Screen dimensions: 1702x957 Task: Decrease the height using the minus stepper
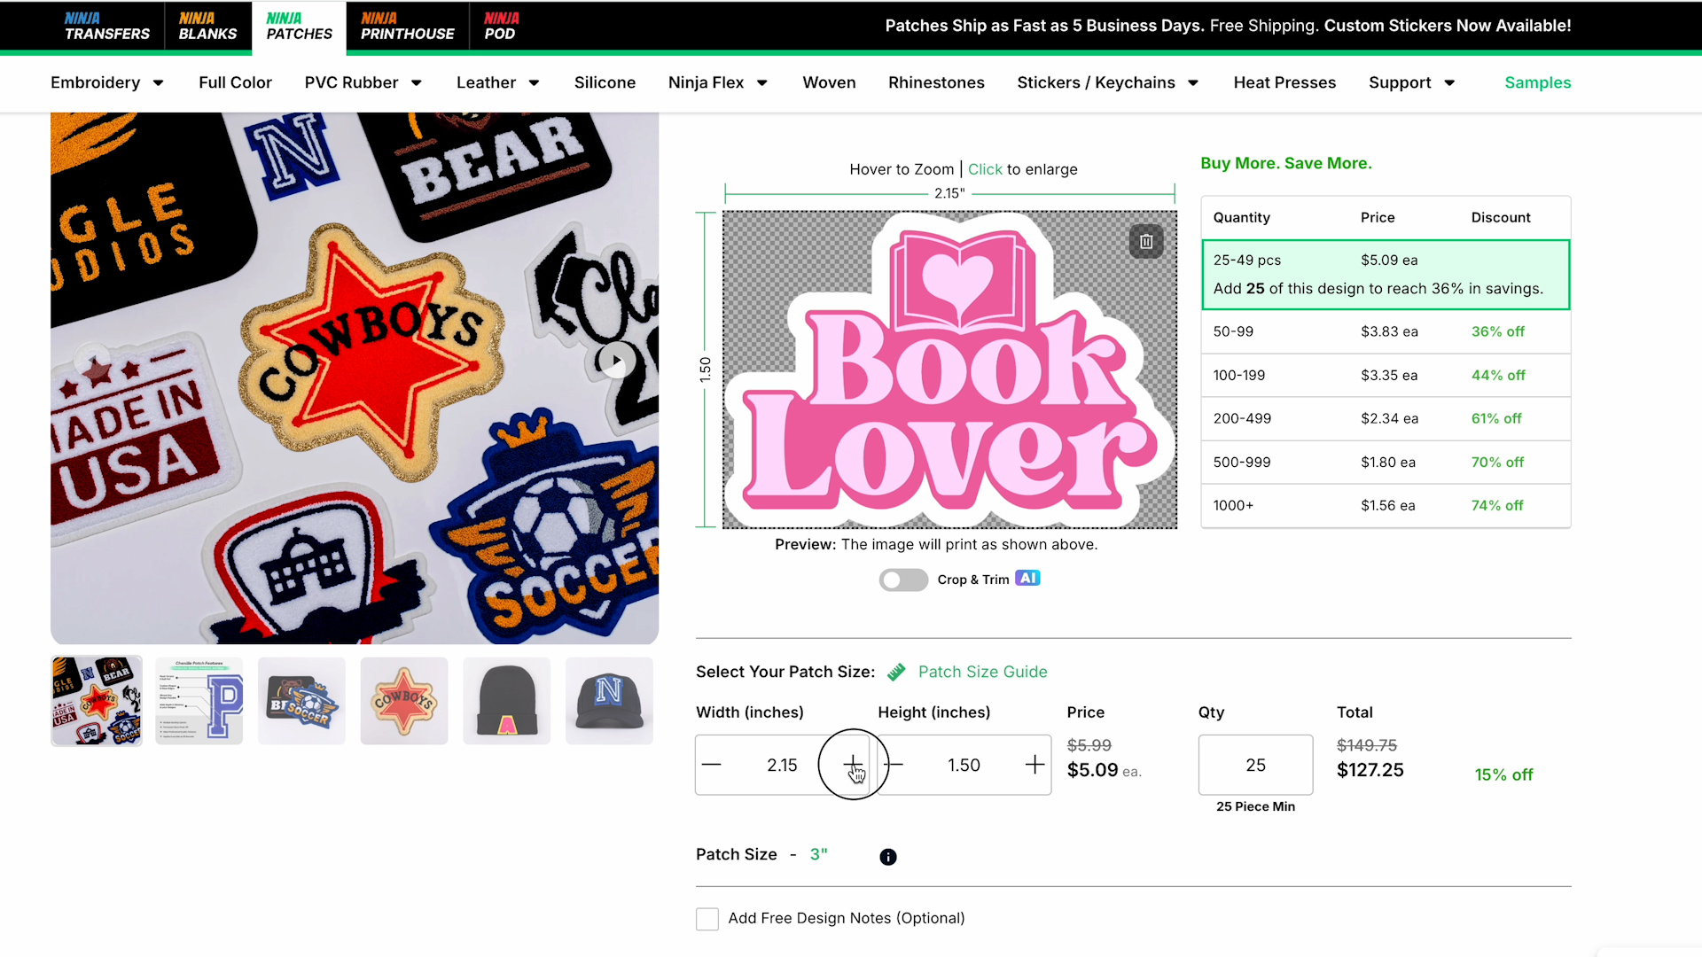[x=894, y=765]
